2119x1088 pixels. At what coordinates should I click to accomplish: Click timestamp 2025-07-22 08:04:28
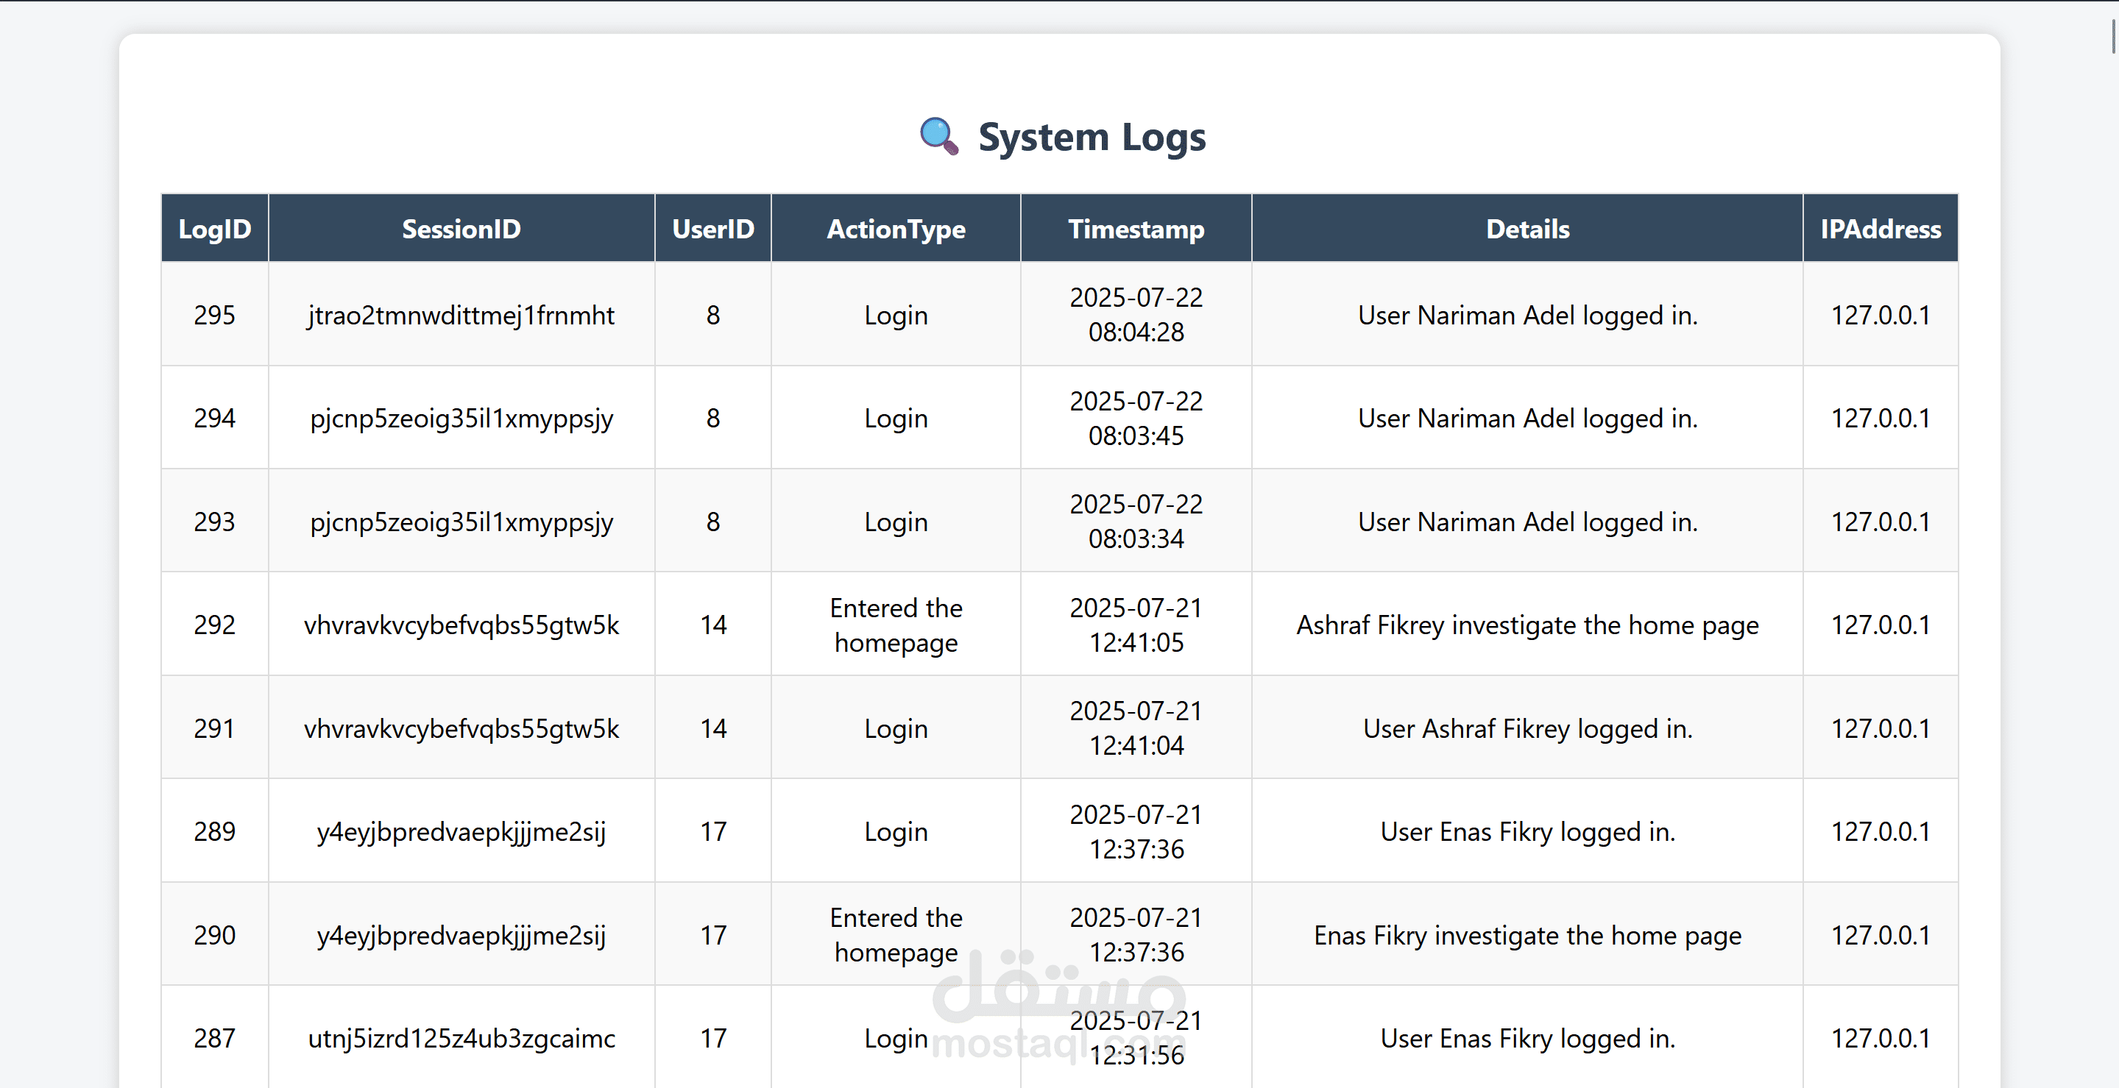click(x=1136, y=315)
